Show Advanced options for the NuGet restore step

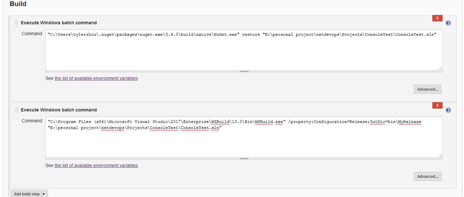click(428, 89)
